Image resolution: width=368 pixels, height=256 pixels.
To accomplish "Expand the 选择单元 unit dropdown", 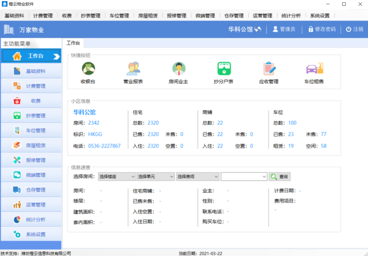I will pyautogui.click(x=156, y=177).
